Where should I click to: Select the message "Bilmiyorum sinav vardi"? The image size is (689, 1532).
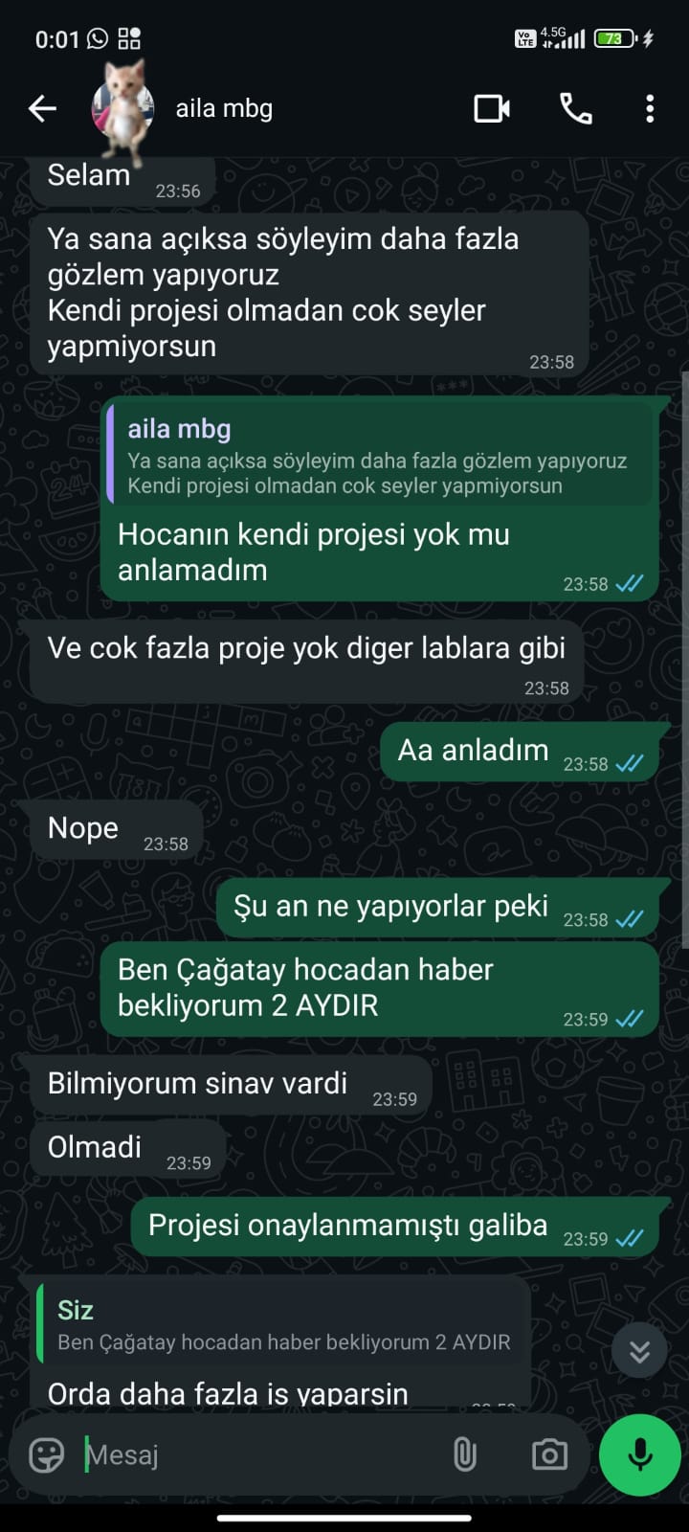231,1086
